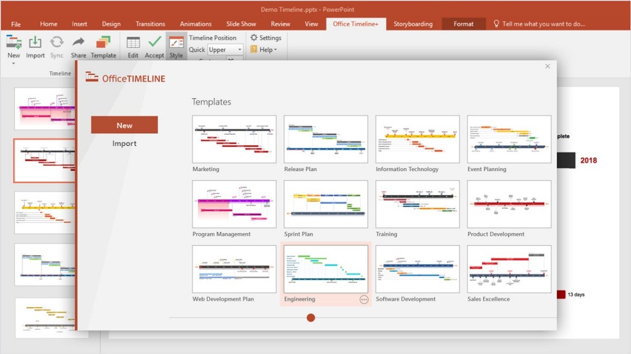This screenshot has width=631, height=354.
Task: Select the highlighted second slide in the panel
Action: point(45,161)
